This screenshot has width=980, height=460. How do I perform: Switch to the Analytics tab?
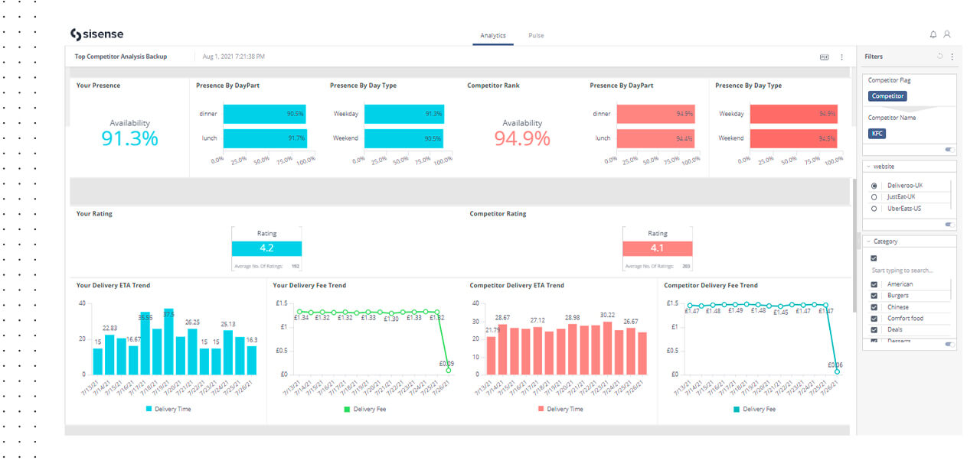[493, 36]
